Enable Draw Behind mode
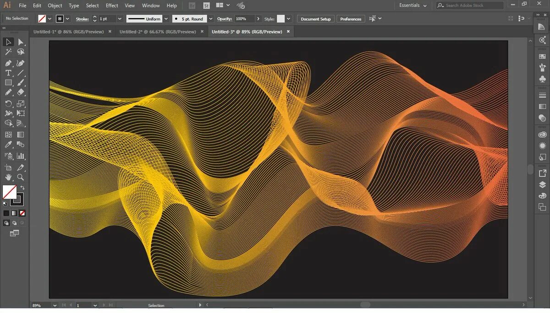Screen dimensions: 550x313 (x=14, y=223)
